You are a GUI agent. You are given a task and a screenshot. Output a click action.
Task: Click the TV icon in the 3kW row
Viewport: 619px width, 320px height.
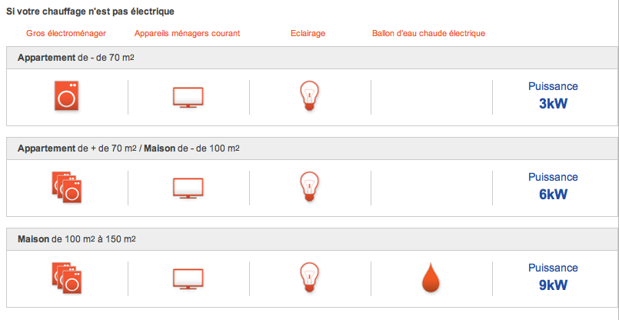pos(188,97)
